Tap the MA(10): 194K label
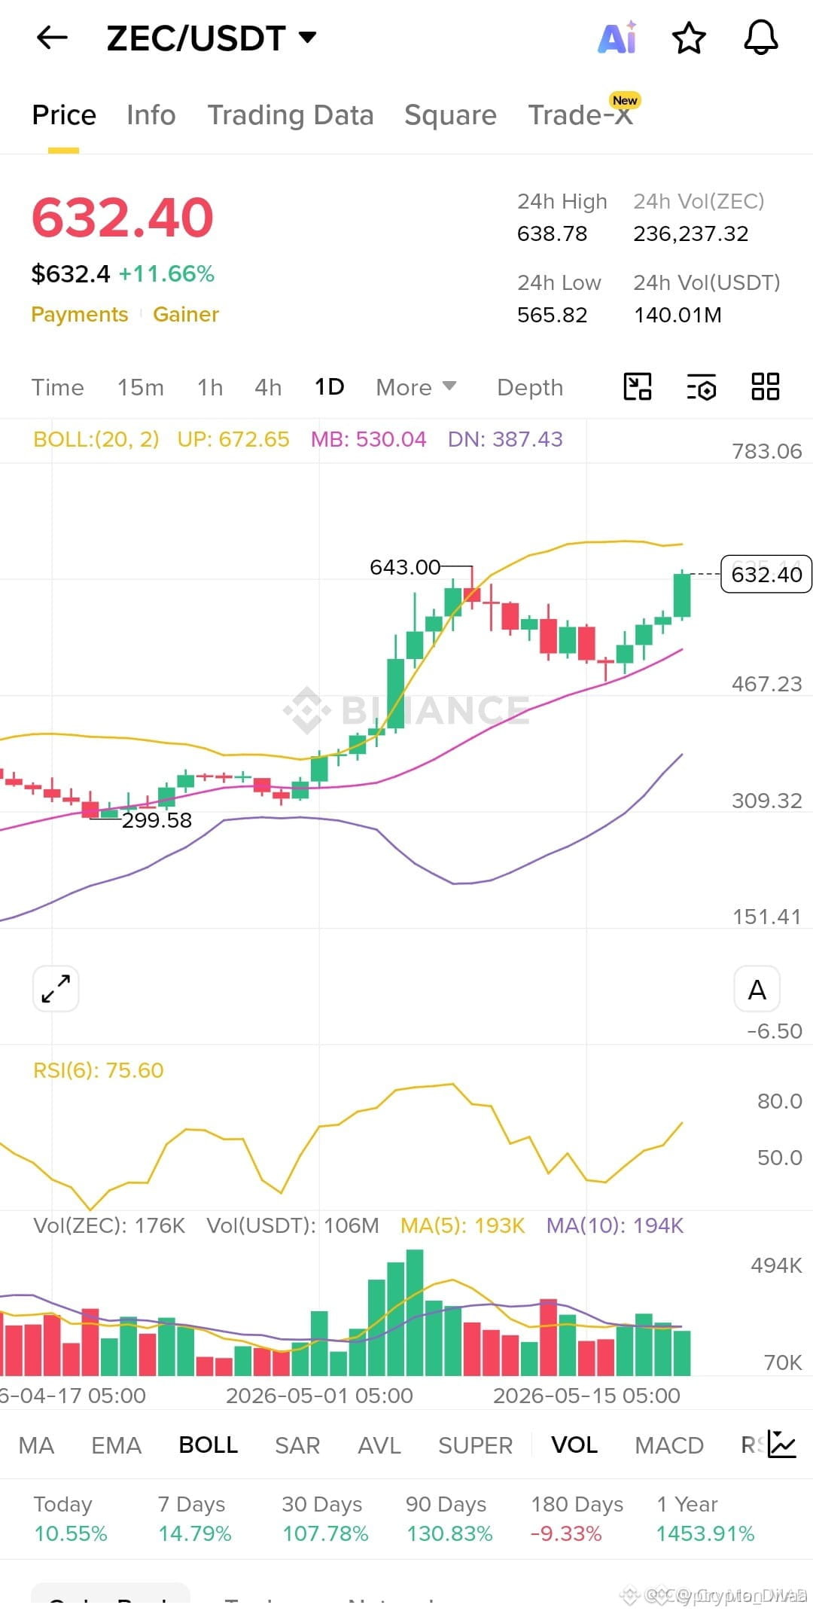This screenshot has width=813, height=1614. (x=615, y=1225)
